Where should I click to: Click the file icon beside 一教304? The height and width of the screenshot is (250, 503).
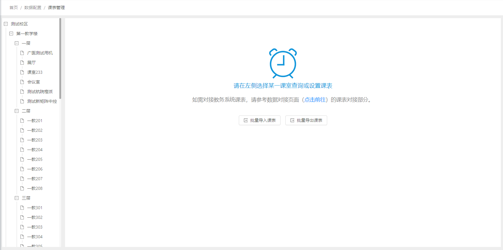coord(22,237)
